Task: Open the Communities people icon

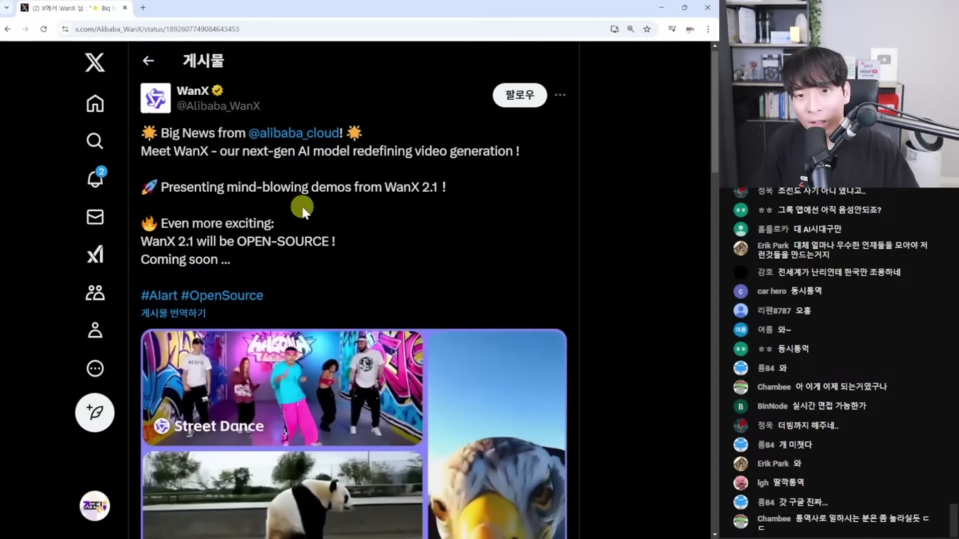Action: pyautogui.click(x=95, y=293)
